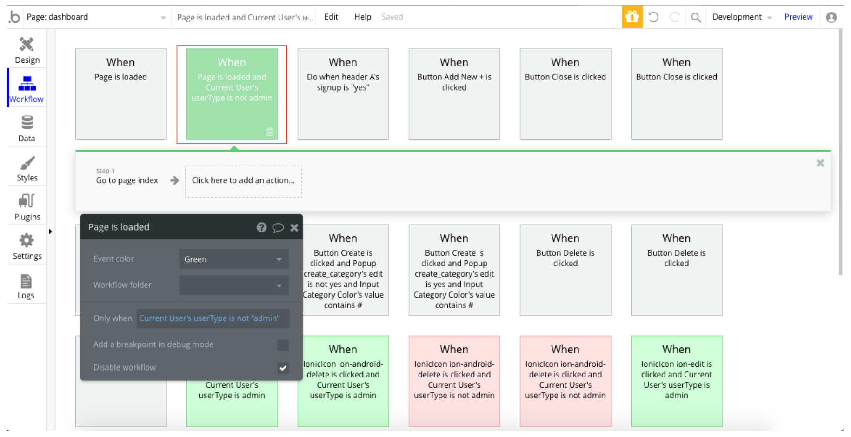Screen dimensions: 851x437
Task: Open the search magnifier tool
Action: tap(696, 17)
